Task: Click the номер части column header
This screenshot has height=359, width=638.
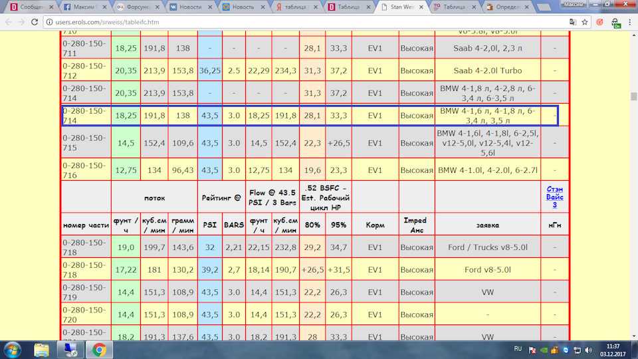Action: 86,225
